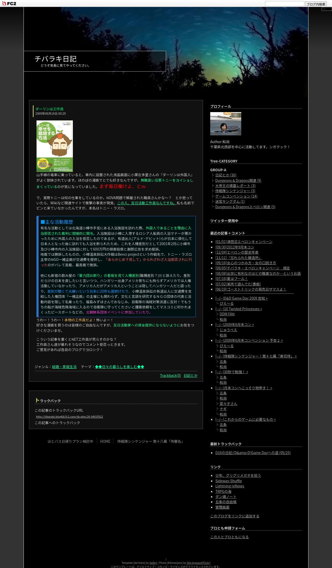332x568 pixels.
Task: Open the 反日活動工作員 inline link
Action: point(147,203)
